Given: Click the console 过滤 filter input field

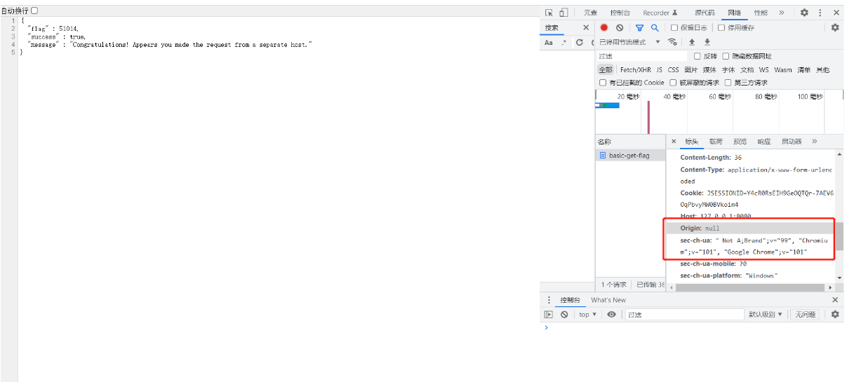Looking at the screenshot, I should pyautogui.click(x=684, y=315).
